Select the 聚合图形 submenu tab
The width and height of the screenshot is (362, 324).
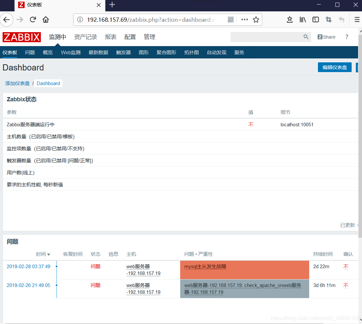tap(166, 53)
